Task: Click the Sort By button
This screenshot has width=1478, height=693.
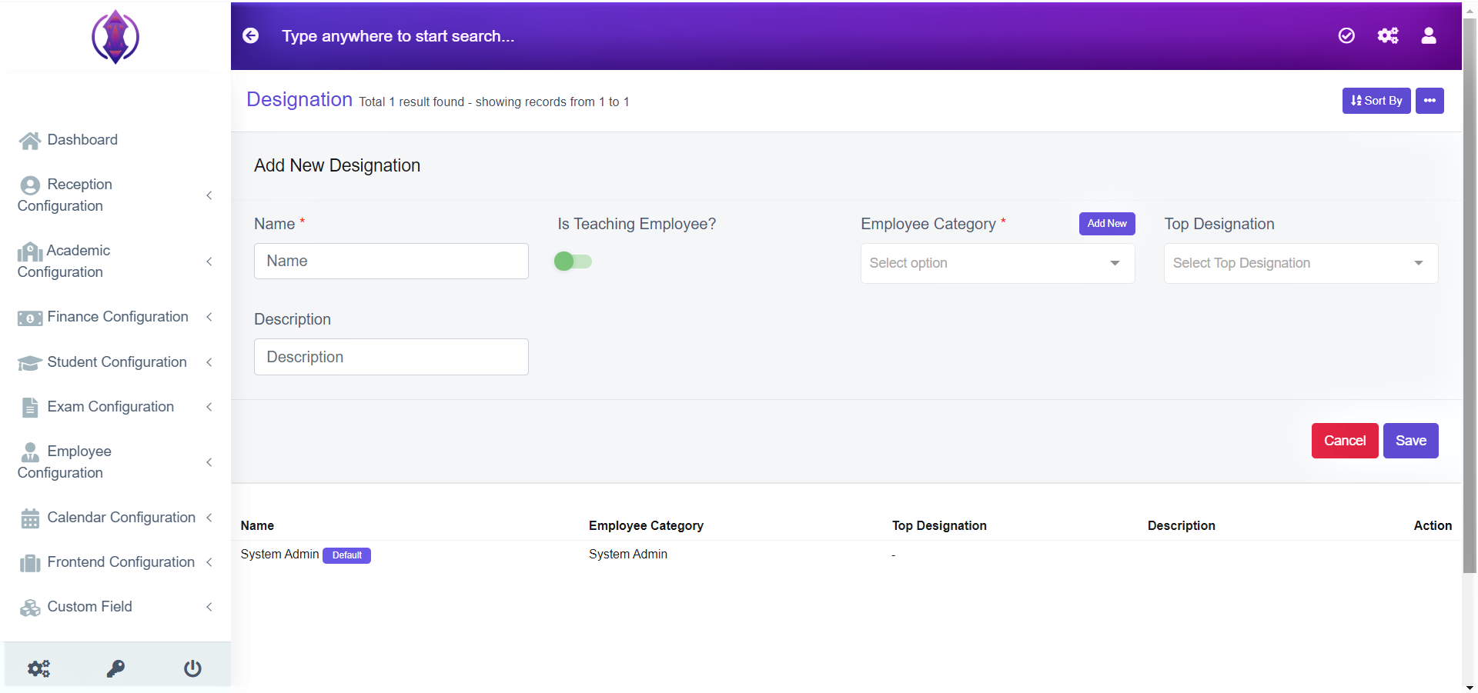Action: tap(1376, 101)
